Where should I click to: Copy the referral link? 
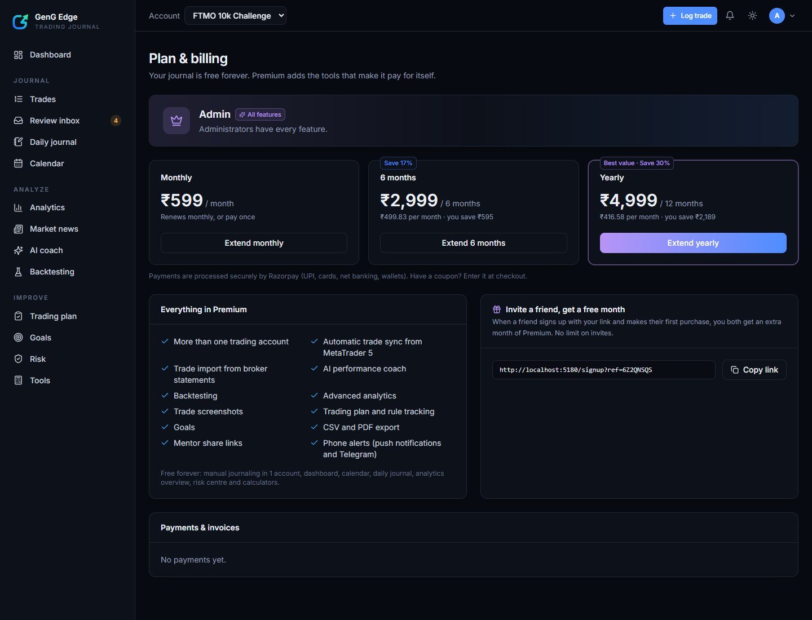[754, 370]
